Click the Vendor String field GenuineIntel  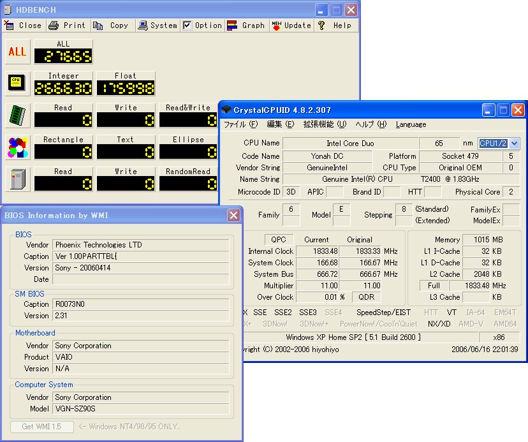pyautogui.click(x=327, y=168)
